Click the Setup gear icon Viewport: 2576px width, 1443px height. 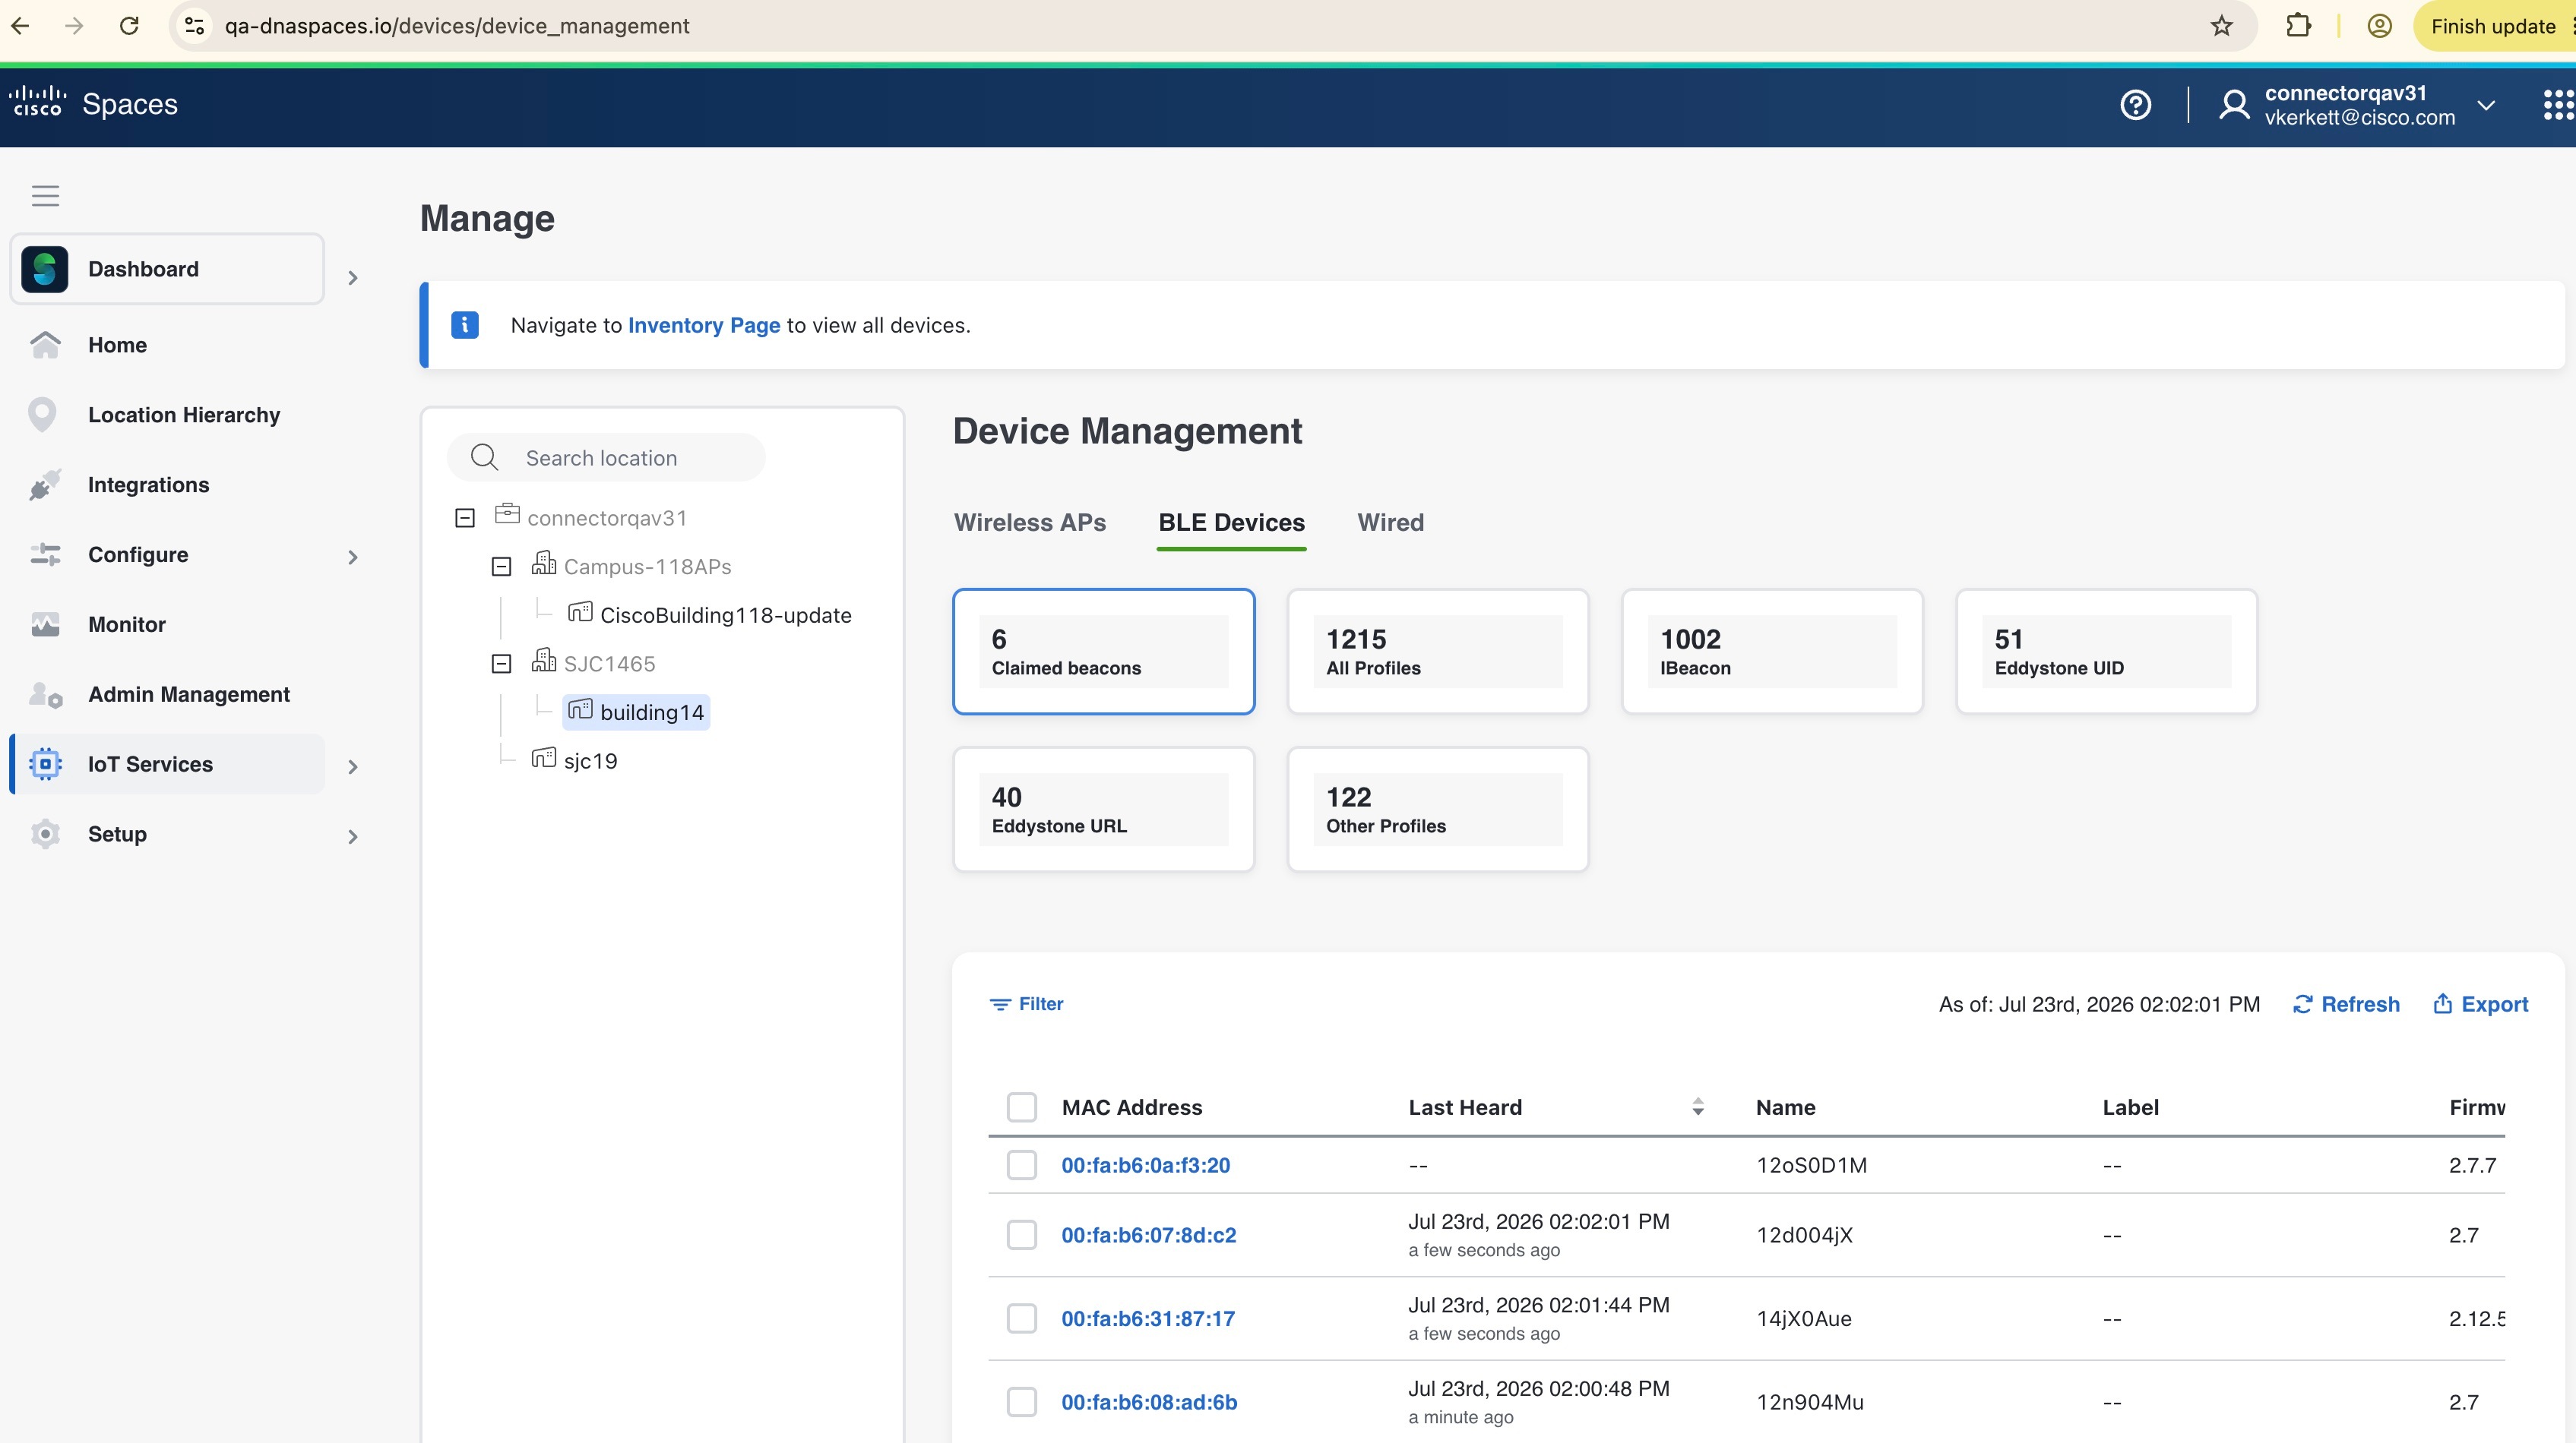click(45, 835)
